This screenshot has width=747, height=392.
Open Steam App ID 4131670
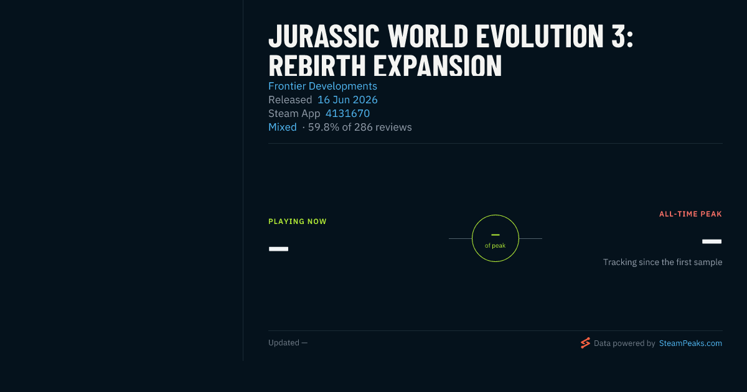(347, 113)
